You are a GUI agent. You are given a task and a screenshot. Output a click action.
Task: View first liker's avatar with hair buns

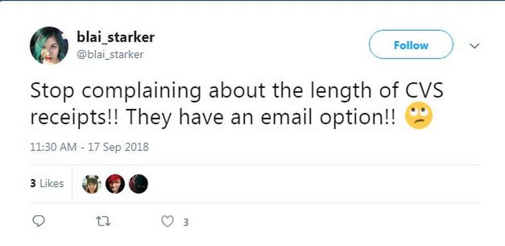click(x=92, y=184)
